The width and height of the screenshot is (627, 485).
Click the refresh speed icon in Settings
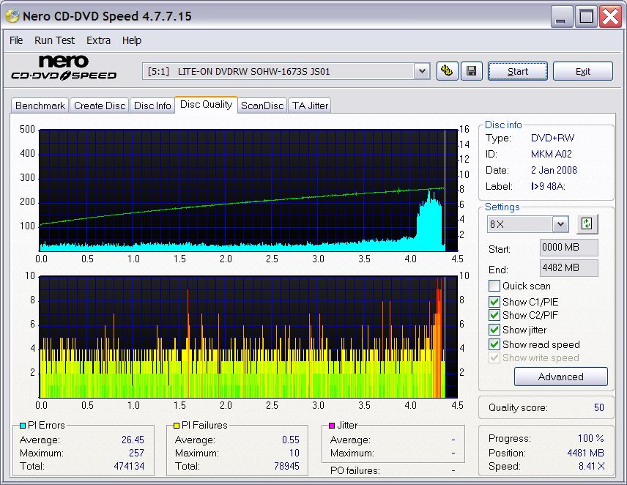point(587,224)
